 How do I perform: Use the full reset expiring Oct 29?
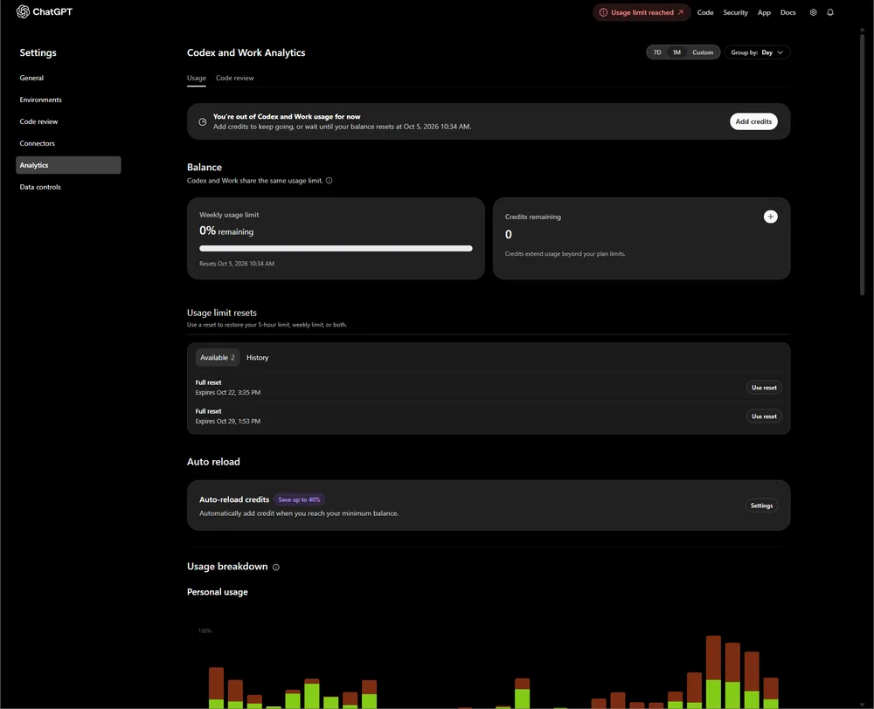click(x=764, y=416)
